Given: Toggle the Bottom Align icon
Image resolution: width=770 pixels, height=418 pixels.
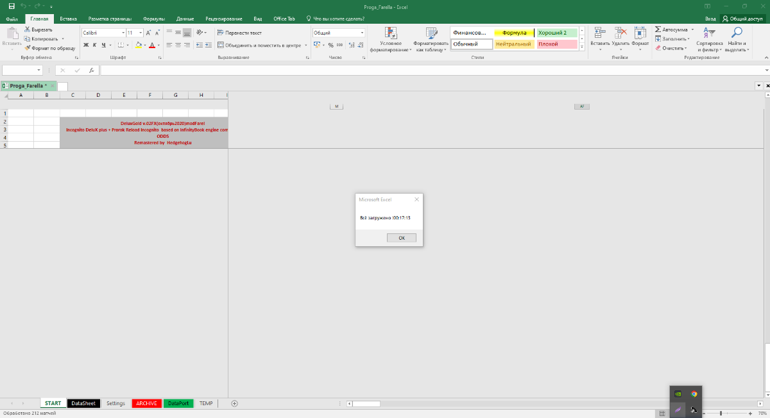Looking at the screenshot, I should point(187,32).
